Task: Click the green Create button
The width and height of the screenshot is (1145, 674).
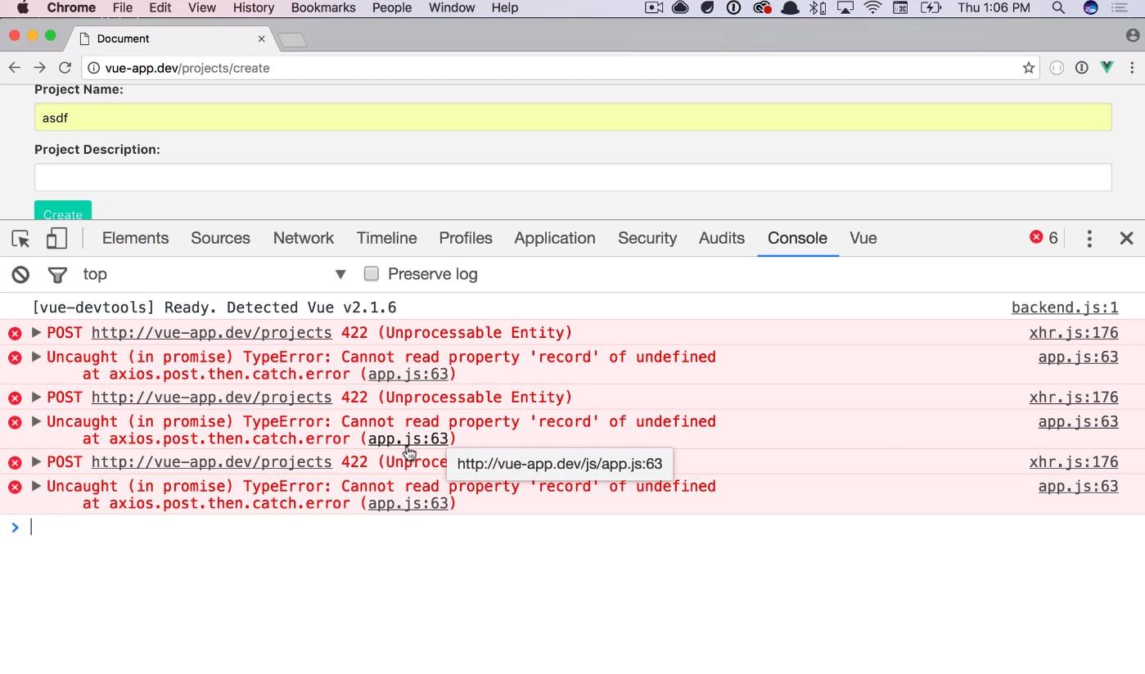Action: [x=63, y=211]
